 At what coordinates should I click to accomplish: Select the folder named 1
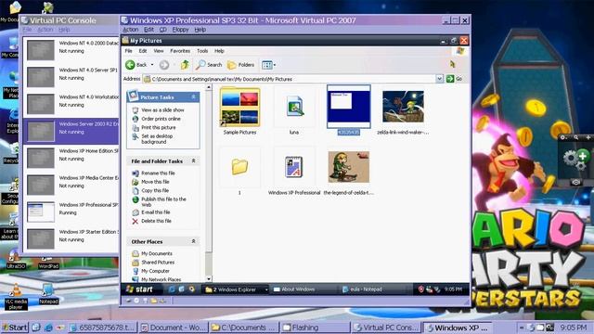239,167
